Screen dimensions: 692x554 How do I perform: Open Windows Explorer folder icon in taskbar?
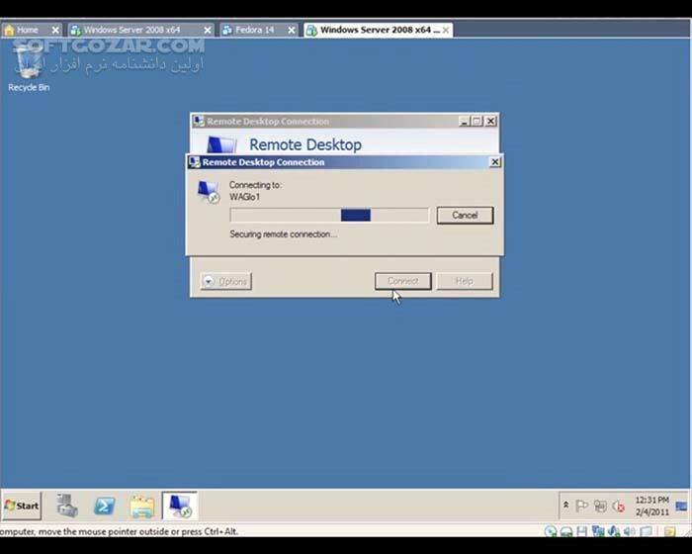click(x=142, y=506)
